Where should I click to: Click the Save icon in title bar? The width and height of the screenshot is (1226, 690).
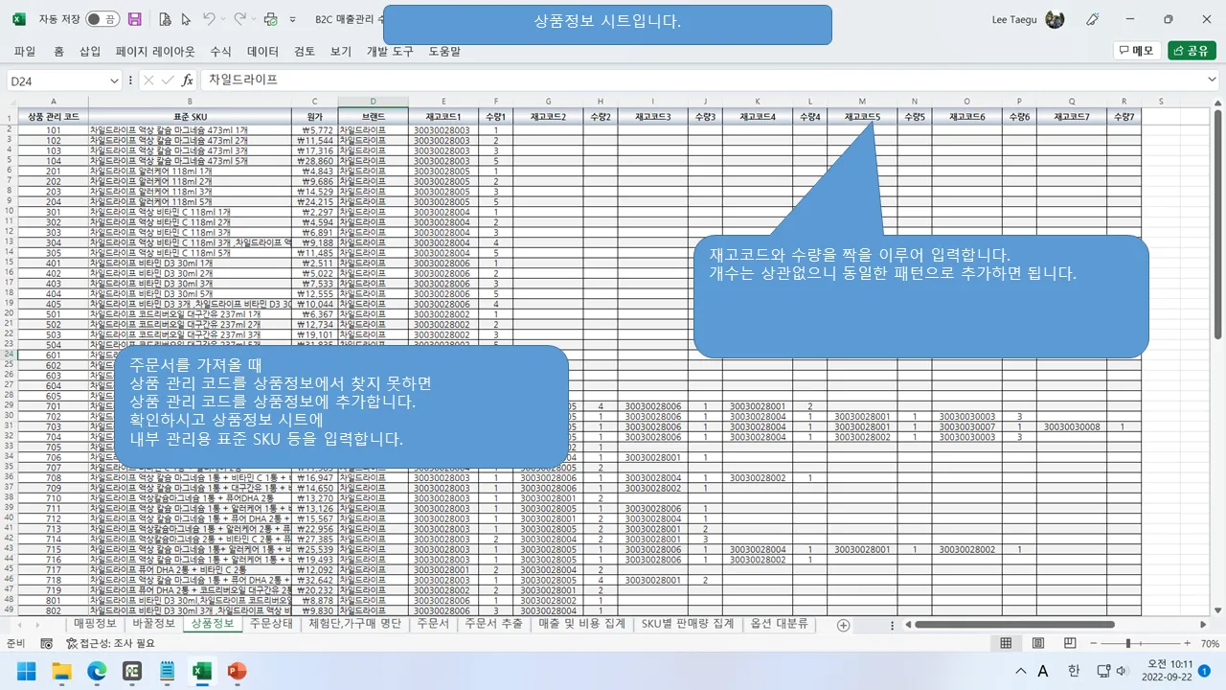click(135, 19)
